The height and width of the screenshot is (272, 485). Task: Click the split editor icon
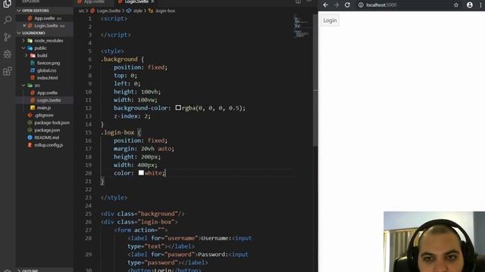pos(298,2)
